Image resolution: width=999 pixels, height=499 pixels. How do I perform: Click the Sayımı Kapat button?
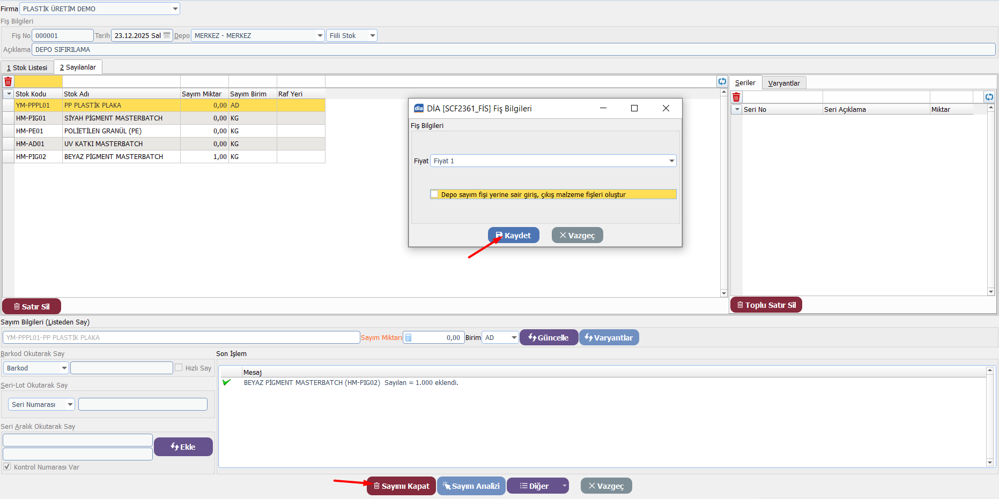click(x=401, y=486)
